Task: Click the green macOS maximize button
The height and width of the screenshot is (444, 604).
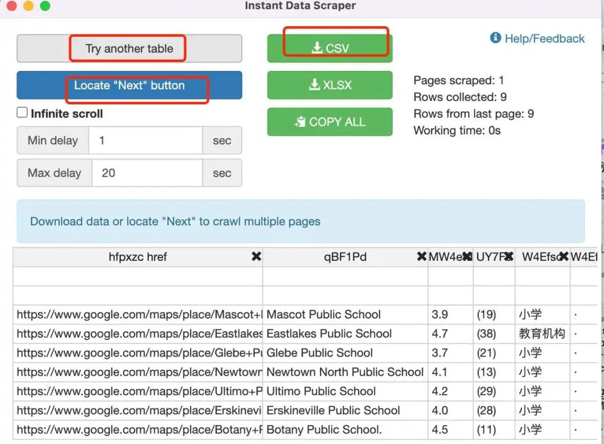Action: point(45,6)
